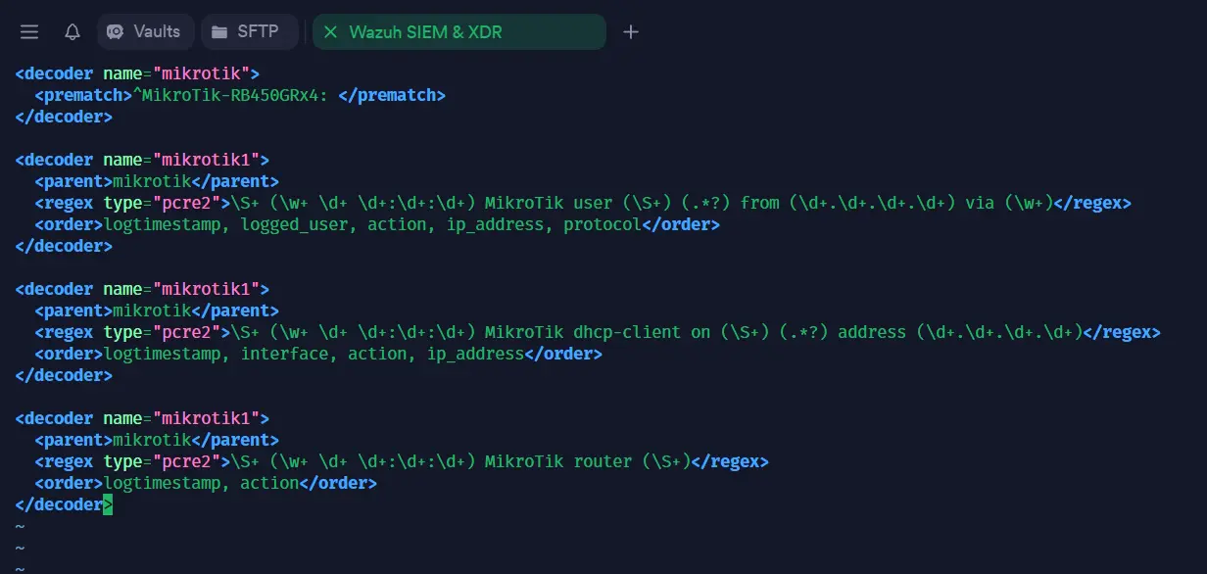The width and height of the screenshot is (1207, 574).
Task: Switch to the Vaults tab
Action: pyautogui.click(x=157, y=32)
